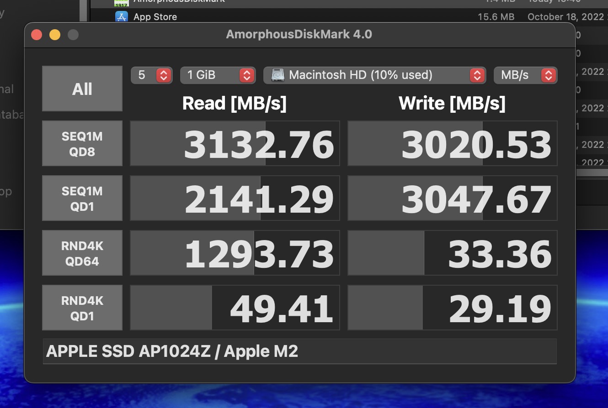Click the 2141.29 read result
The height and width of the screenshot is (408, 608).
pyautogui.click(x=235, y=198)
